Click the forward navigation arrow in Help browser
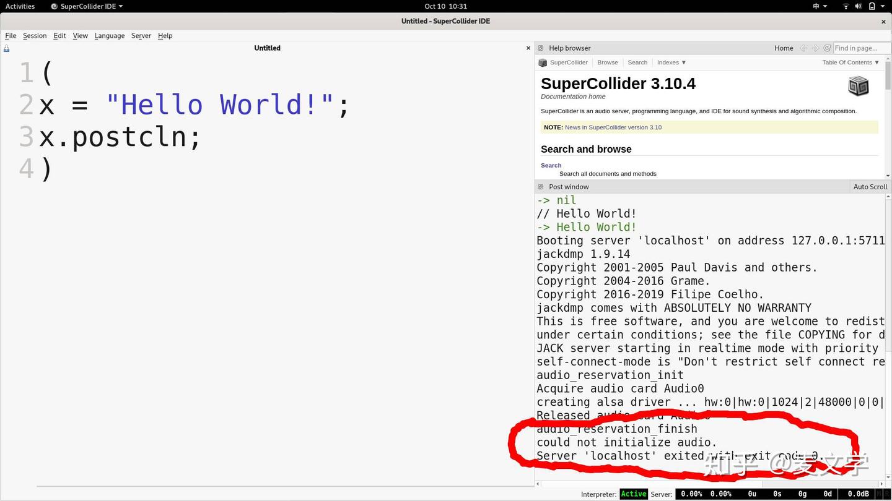 point(815,48)
